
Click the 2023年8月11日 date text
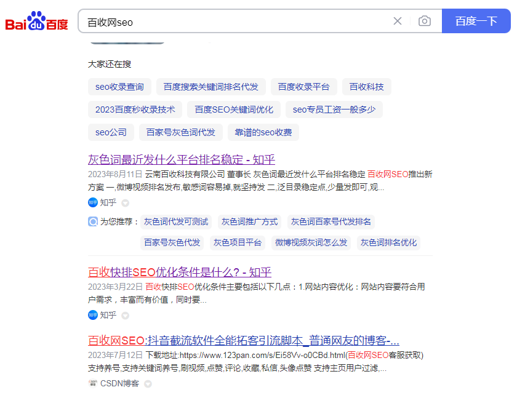point(115,174)
